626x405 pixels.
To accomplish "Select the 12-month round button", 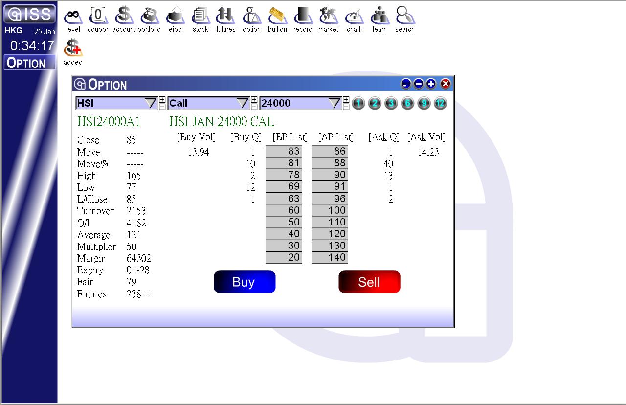I will click(440, 103).
